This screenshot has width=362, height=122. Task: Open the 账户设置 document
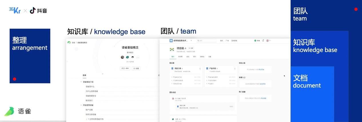click(89, 110)
